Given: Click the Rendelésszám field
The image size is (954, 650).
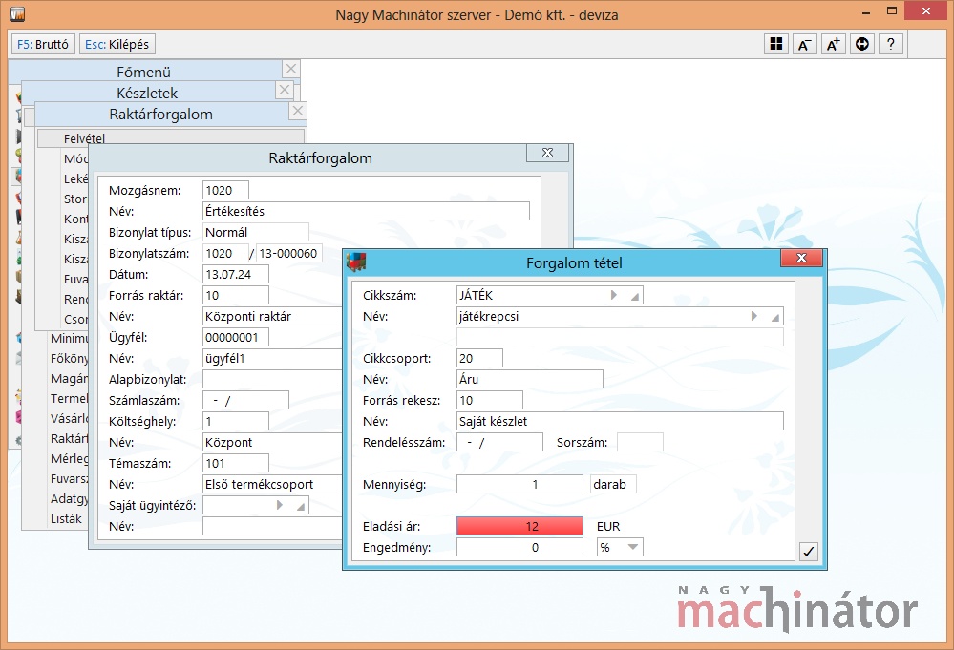Looking at the screenshot, I should point(499,442).
